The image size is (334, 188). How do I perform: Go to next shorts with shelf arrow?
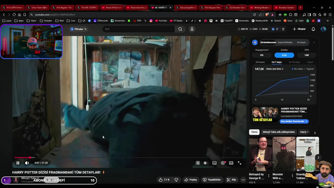click(318, 157)
